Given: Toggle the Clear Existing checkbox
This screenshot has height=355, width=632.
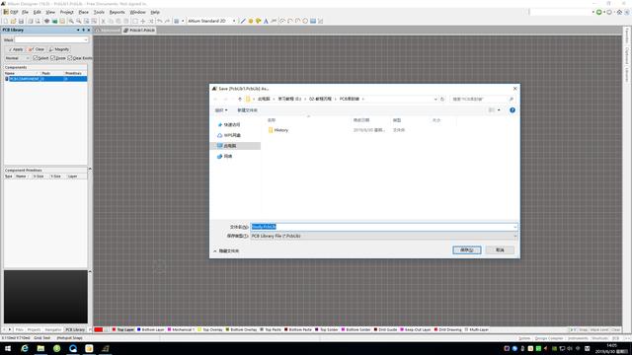Looking at the screenshot, I should [70, 58].
